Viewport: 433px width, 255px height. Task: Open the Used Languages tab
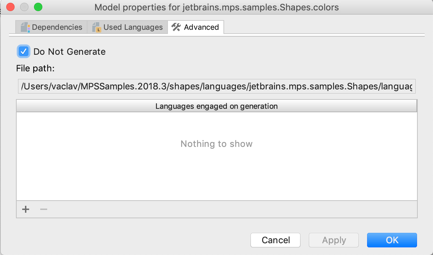(133, 27)
